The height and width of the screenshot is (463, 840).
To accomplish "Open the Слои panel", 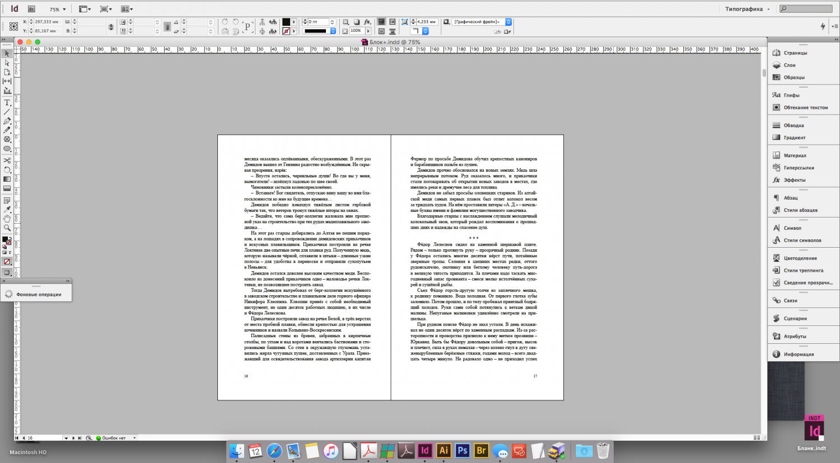I will [x=790, y=65].
